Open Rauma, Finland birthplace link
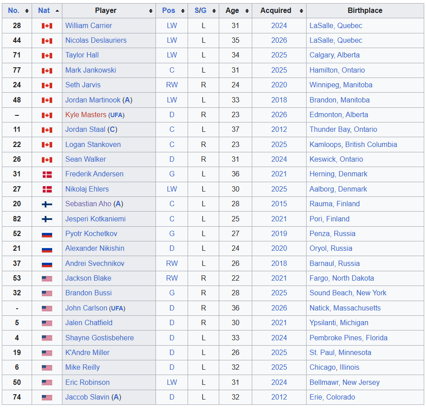 click(x=335, y=204)
